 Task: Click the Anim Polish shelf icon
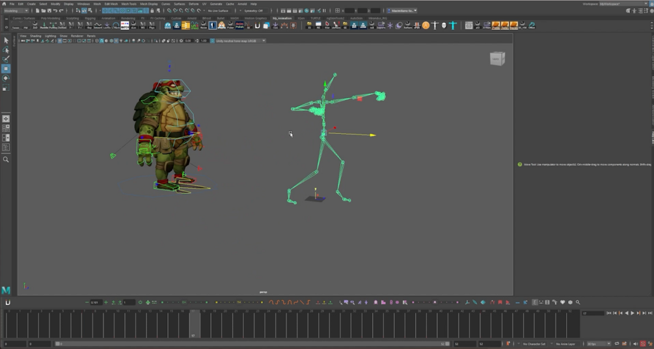pos(239,25)
